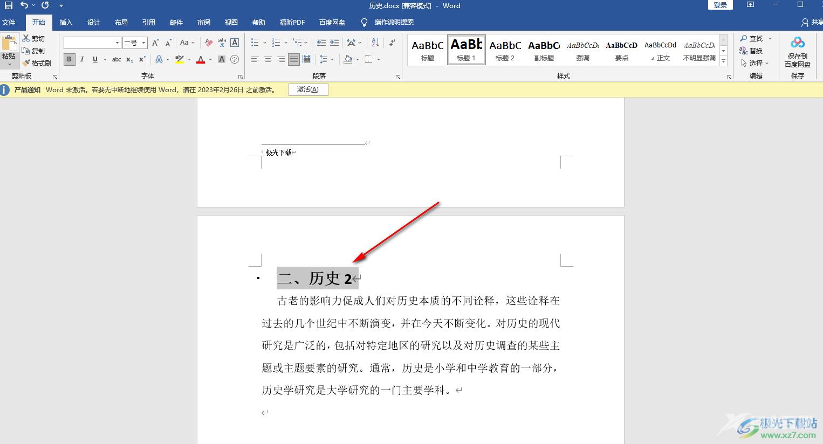Toggle Superscript (x²) formatting
Screen dimensions: 823x444
click(142, 59)
